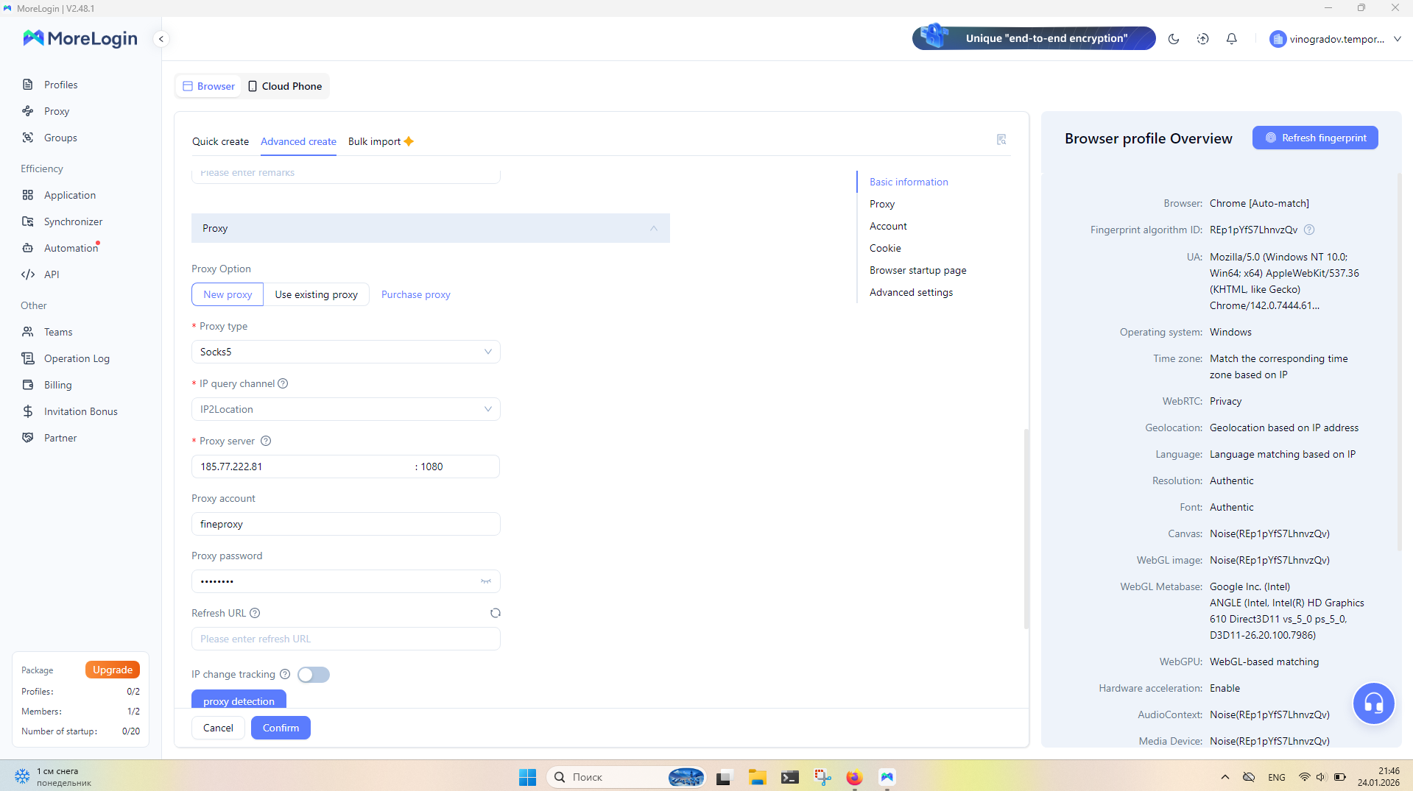Screen dimensions: 1413x791
Task: Open the template icon at the form's top right
Action: click(1001, 140)
